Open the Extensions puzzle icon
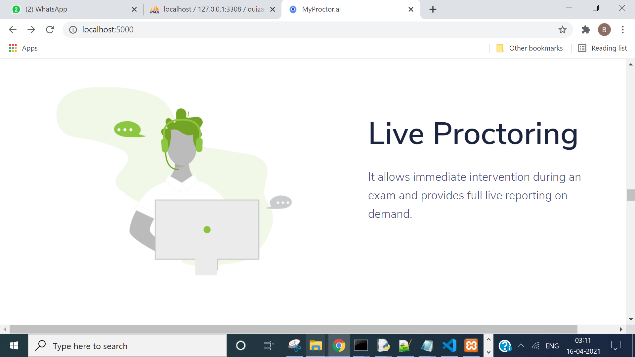The height and width of the screenshot is (357, 635). pos(586,30)
